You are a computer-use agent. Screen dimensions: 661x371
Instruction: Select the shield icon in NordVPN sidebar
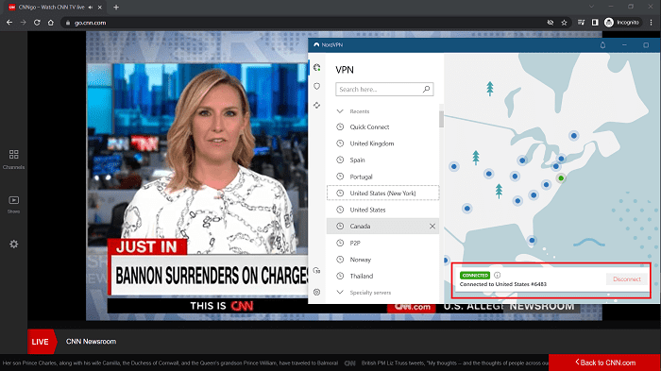click(317, 87)
